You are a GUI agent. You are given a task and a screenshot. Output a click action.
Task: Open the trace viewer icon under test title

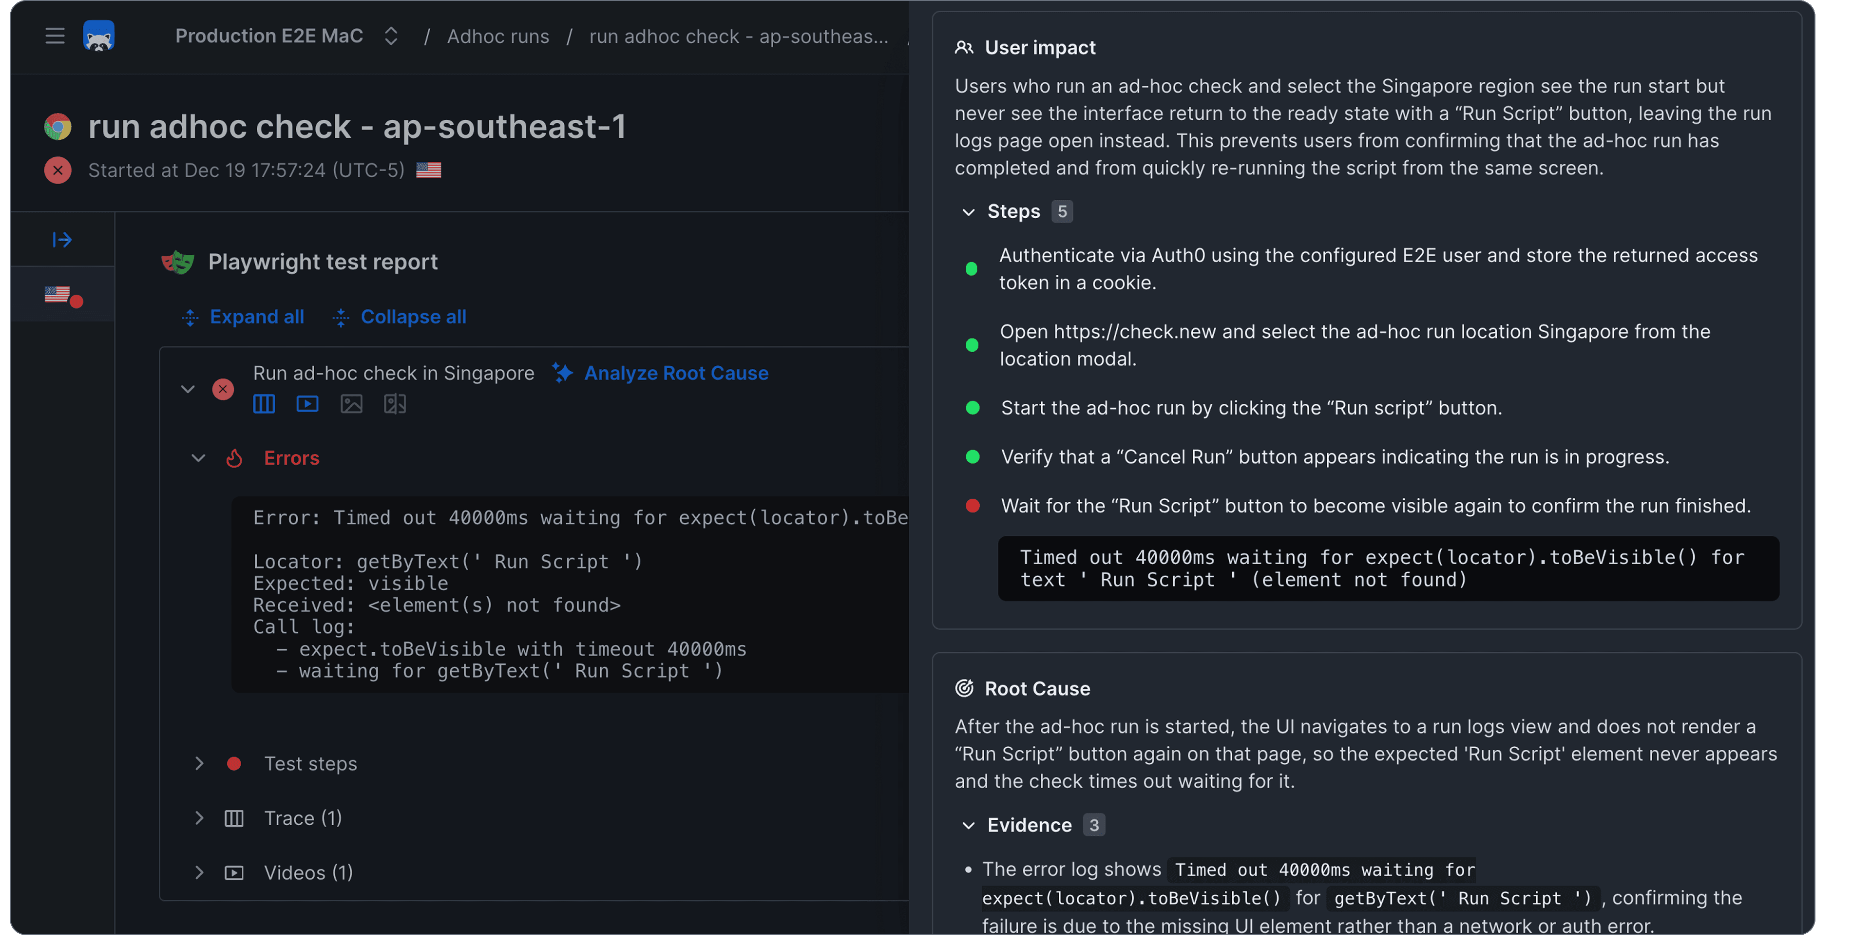[264, 404]
